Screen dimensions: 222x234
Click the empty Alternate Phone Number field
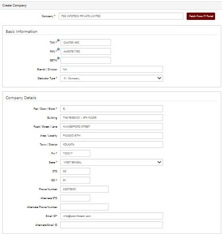coord(85,207)
